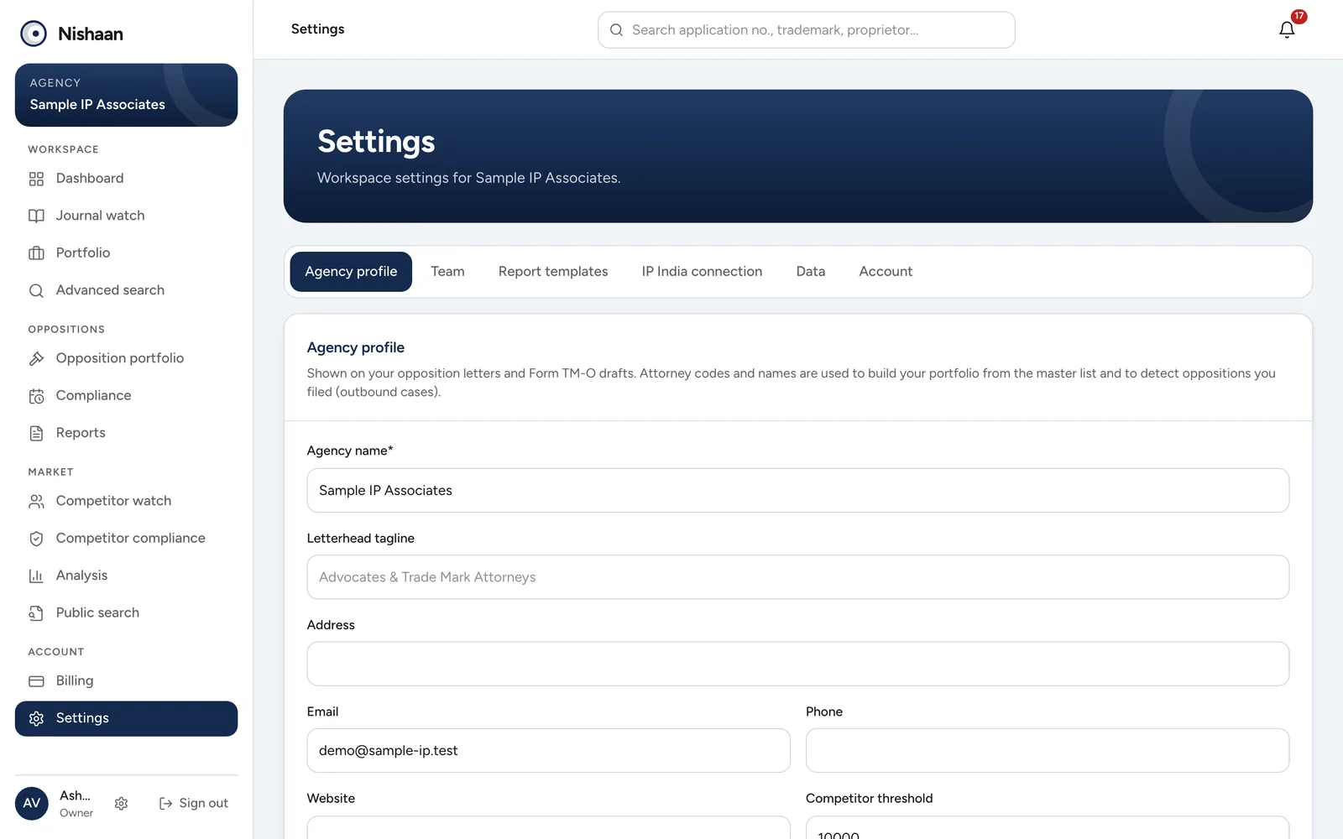Image resolution: width=1343 pixels, height=839 pixels.
Task: Open Billing in the sidebar
Action: (126, 681)
